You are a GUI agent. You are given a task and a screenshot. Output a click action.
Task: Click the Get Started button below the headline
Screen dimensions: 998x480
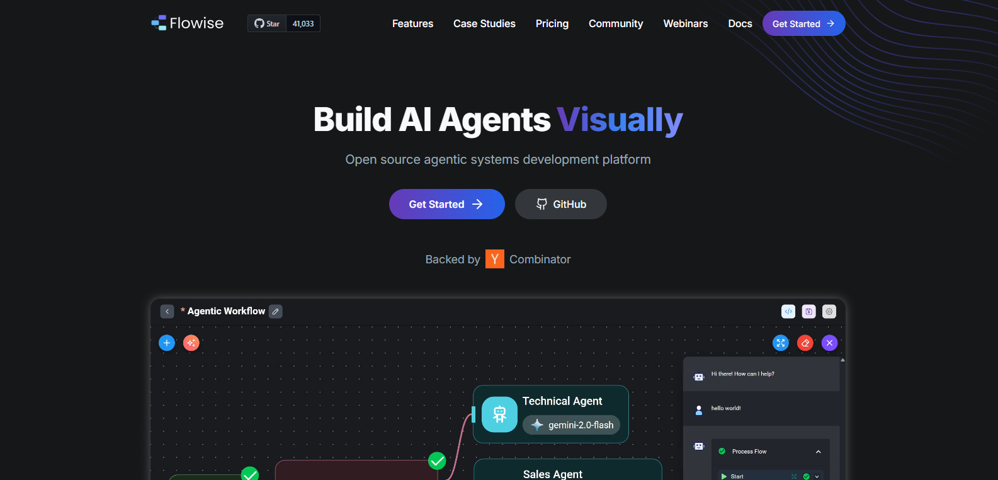pyautogui.click(x=447, y=204)
